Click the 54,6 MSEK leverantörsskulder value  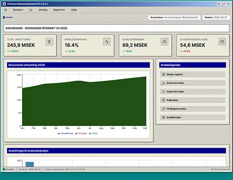192,45
